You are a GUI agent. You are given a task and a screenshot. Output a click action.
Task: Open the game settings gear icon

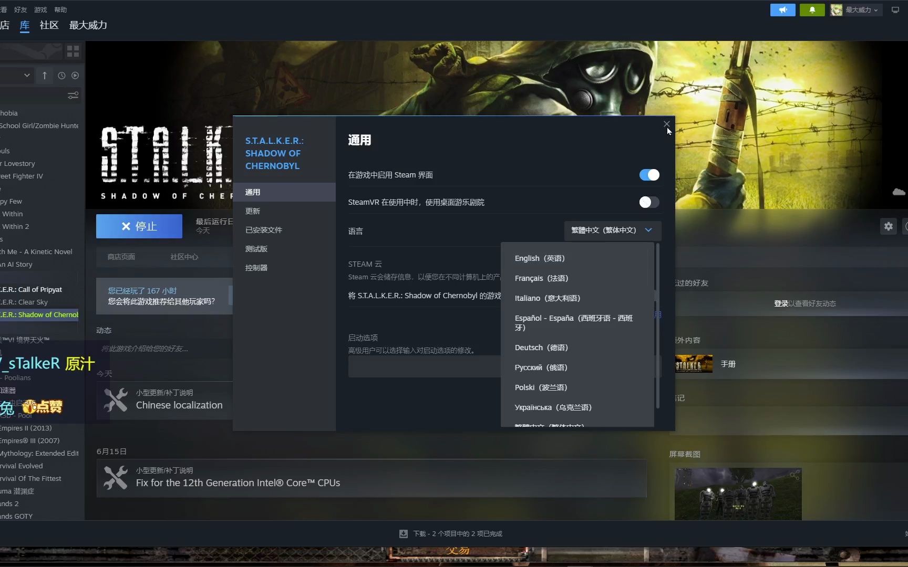coord(889,226)
